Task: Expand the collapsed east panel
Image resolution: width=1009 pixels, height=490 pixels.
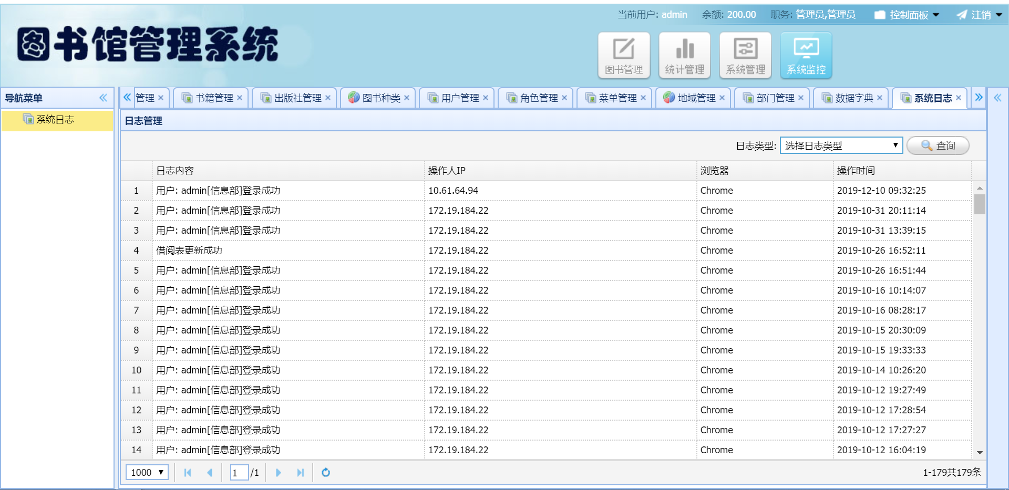Action: (x=997, y=98)
